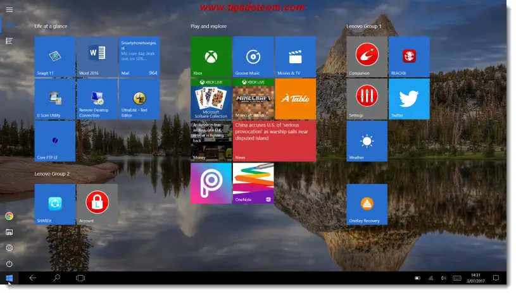Image resolution: width=516 pixels, height=294 pixels.
Task: Check the battery status tray icon
Action: coord(418,278)
